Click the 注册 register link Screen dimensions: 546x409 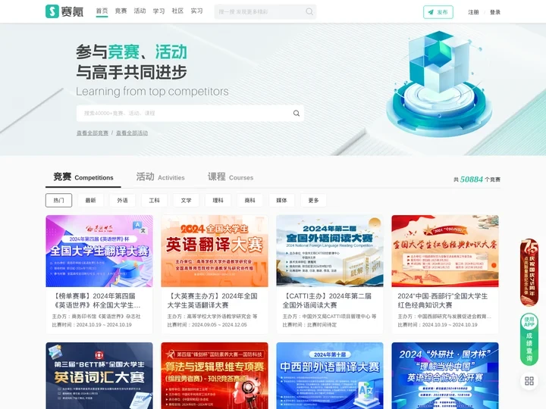(x=473, y=12)
